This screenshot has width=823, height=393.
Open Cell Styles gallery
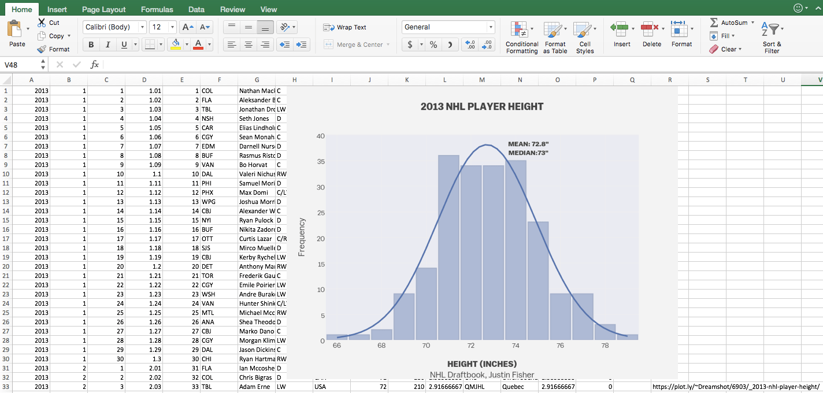(x=585, y=38)
